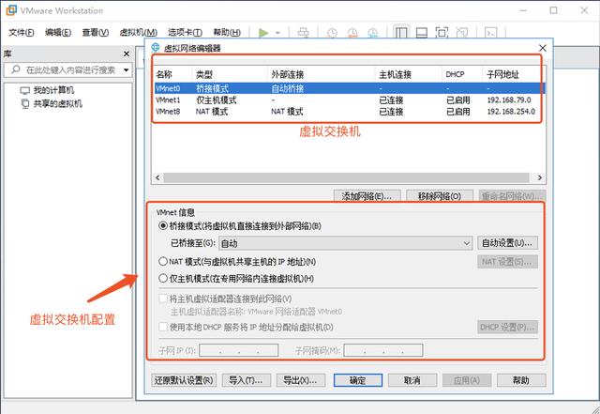Click the take snapshot clock icon
Viewport: 600px width, 414px height.
tap(332, 33)
